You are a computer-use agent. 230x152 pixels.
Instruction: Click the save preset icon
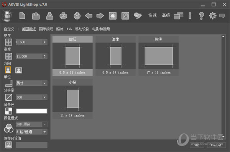coord(9,145)
